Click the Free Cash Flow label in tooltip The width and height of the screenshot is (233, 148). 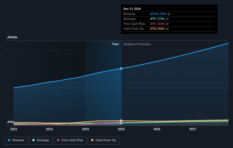[134, 24]
